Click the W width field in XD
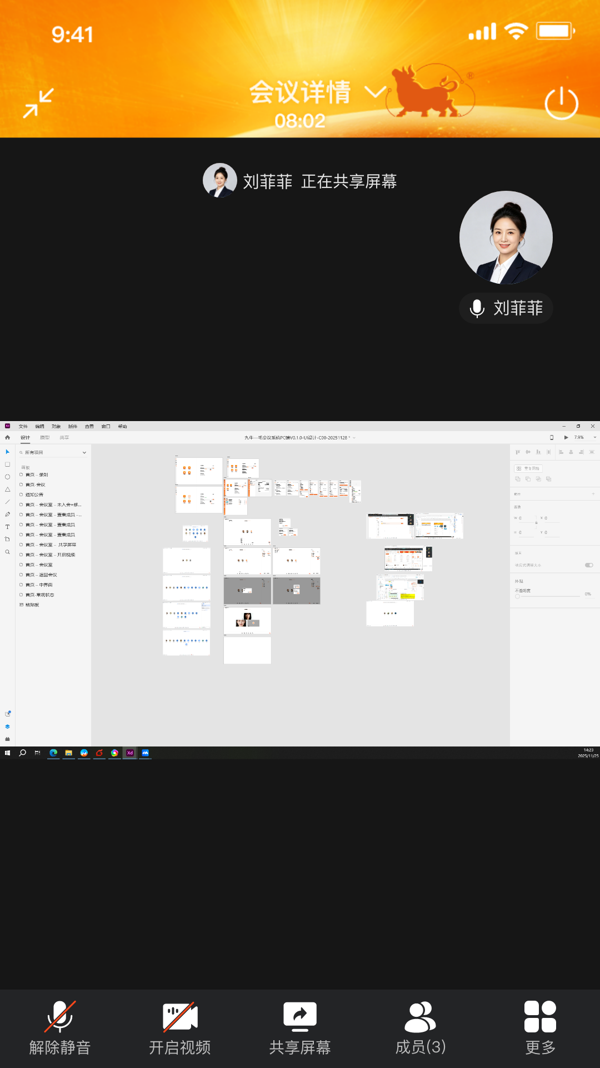600x1068 pixels. pos(526,518)
